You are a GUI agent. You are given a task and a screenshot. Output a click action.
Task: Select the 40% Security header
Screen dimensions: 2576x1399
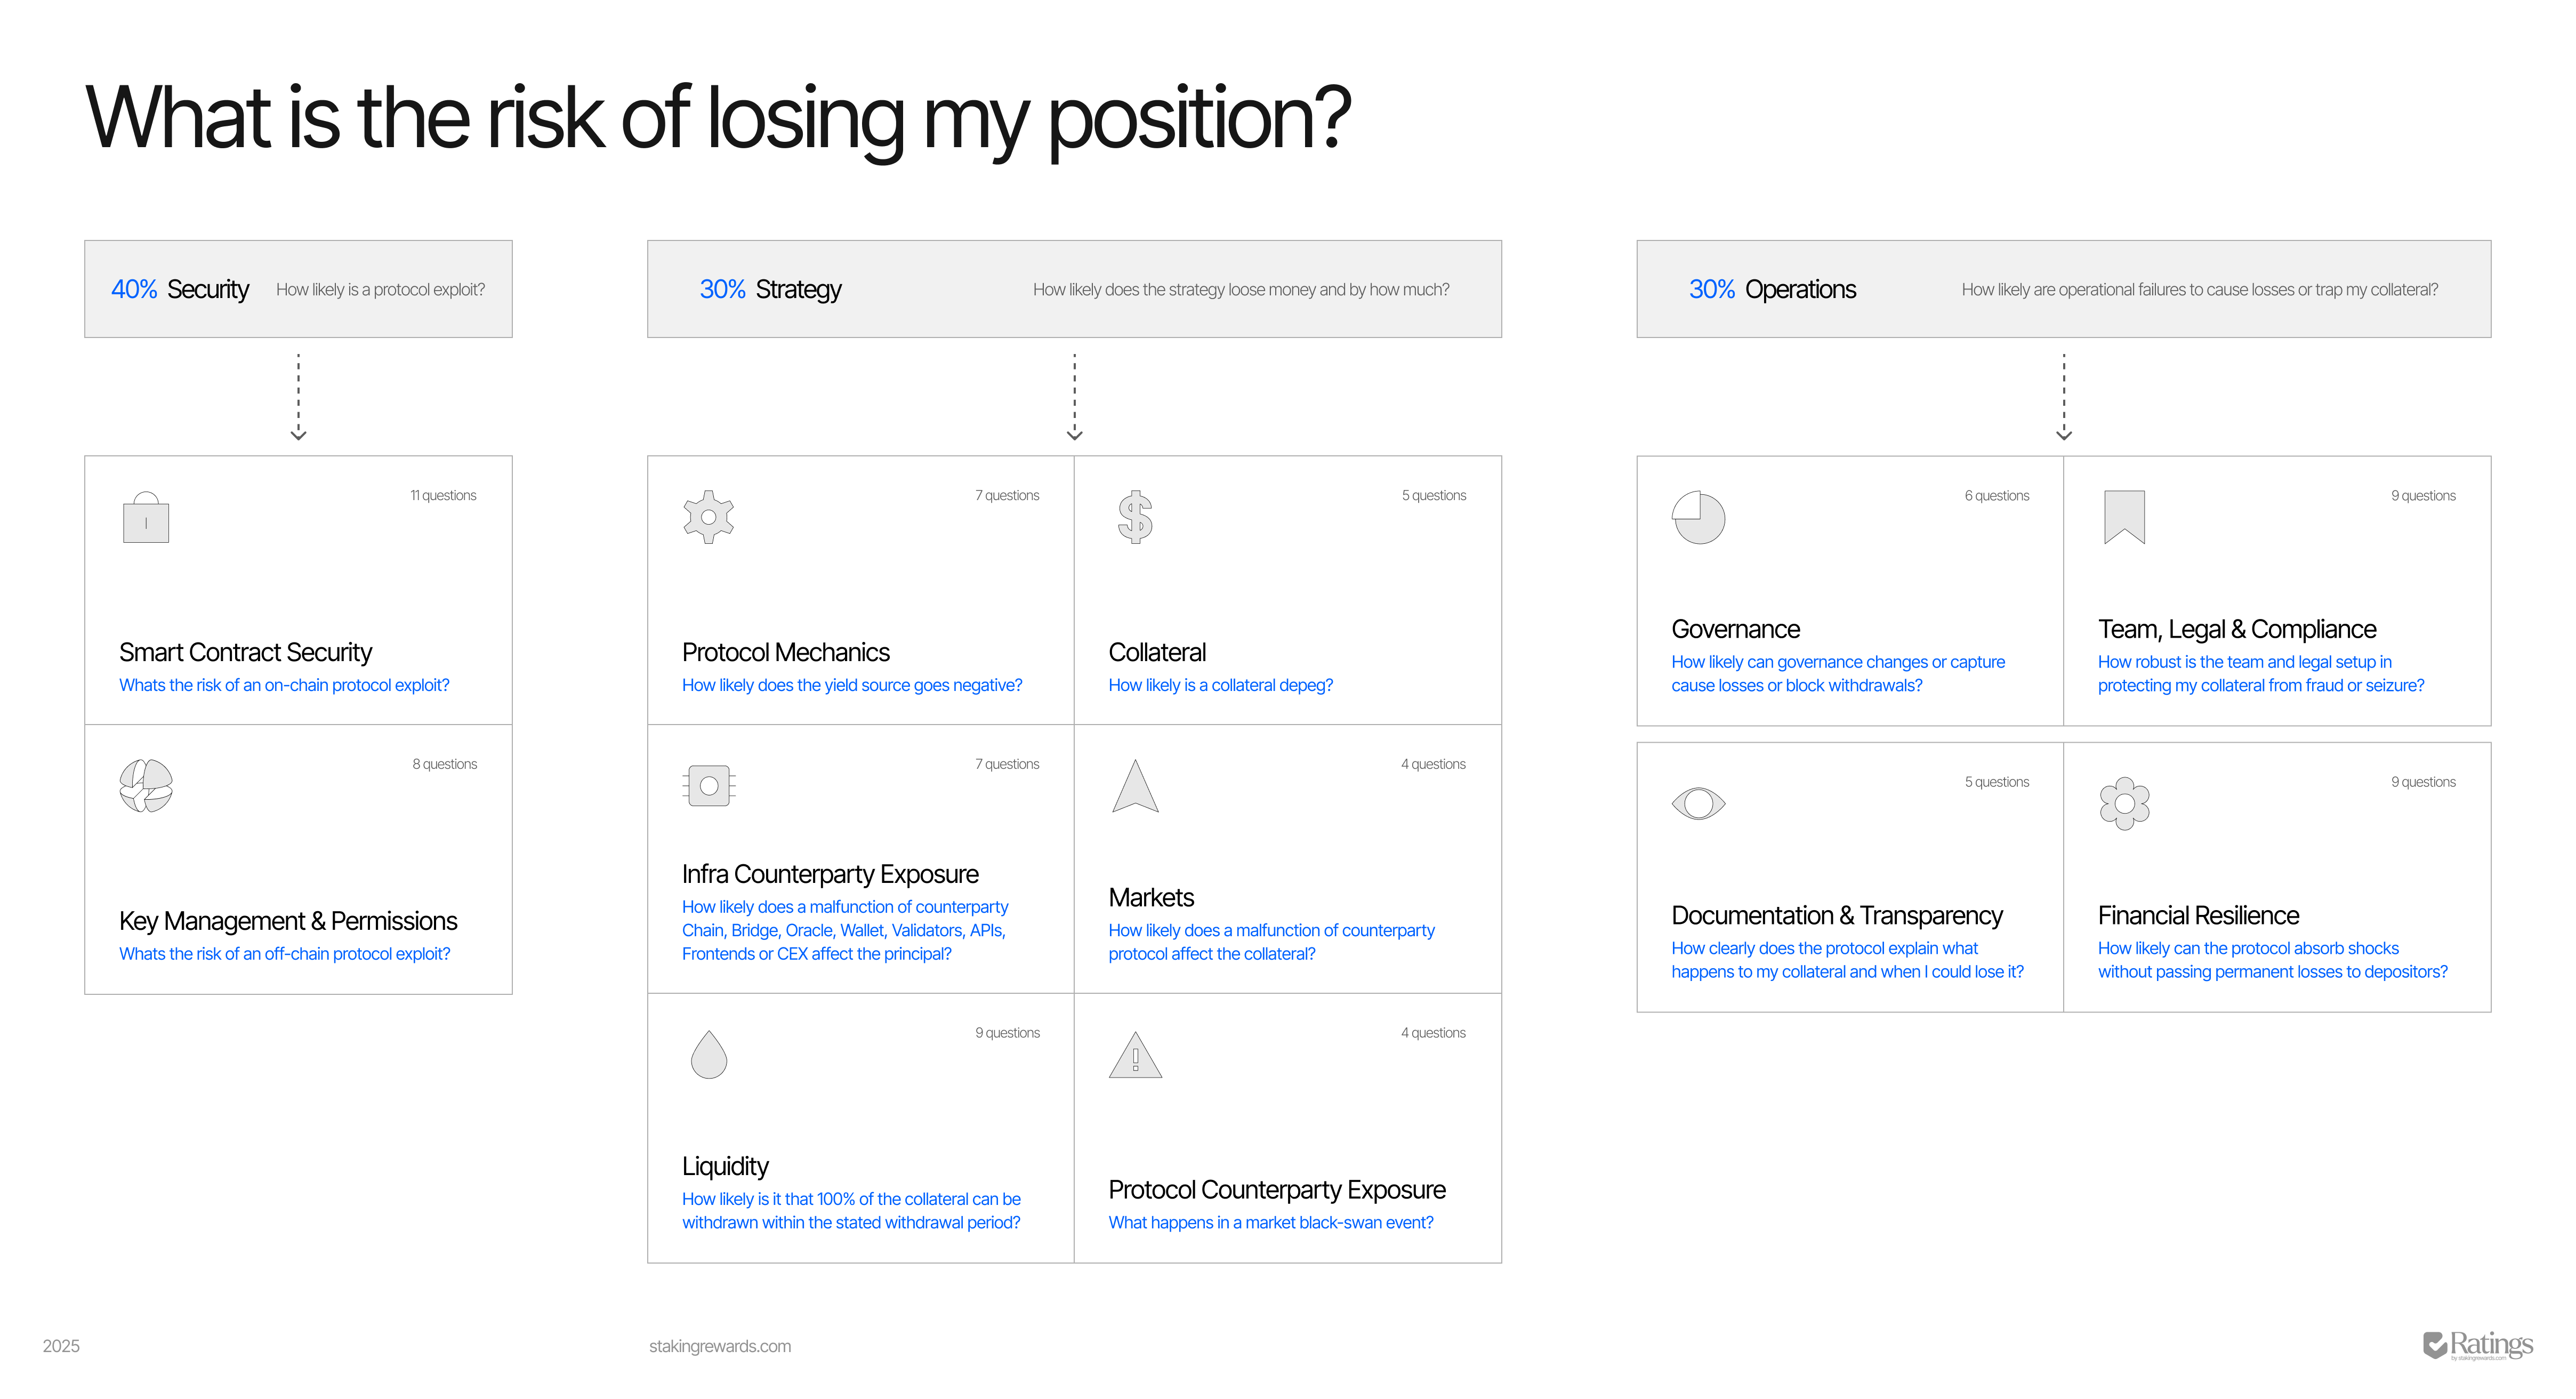pos(180,289)
